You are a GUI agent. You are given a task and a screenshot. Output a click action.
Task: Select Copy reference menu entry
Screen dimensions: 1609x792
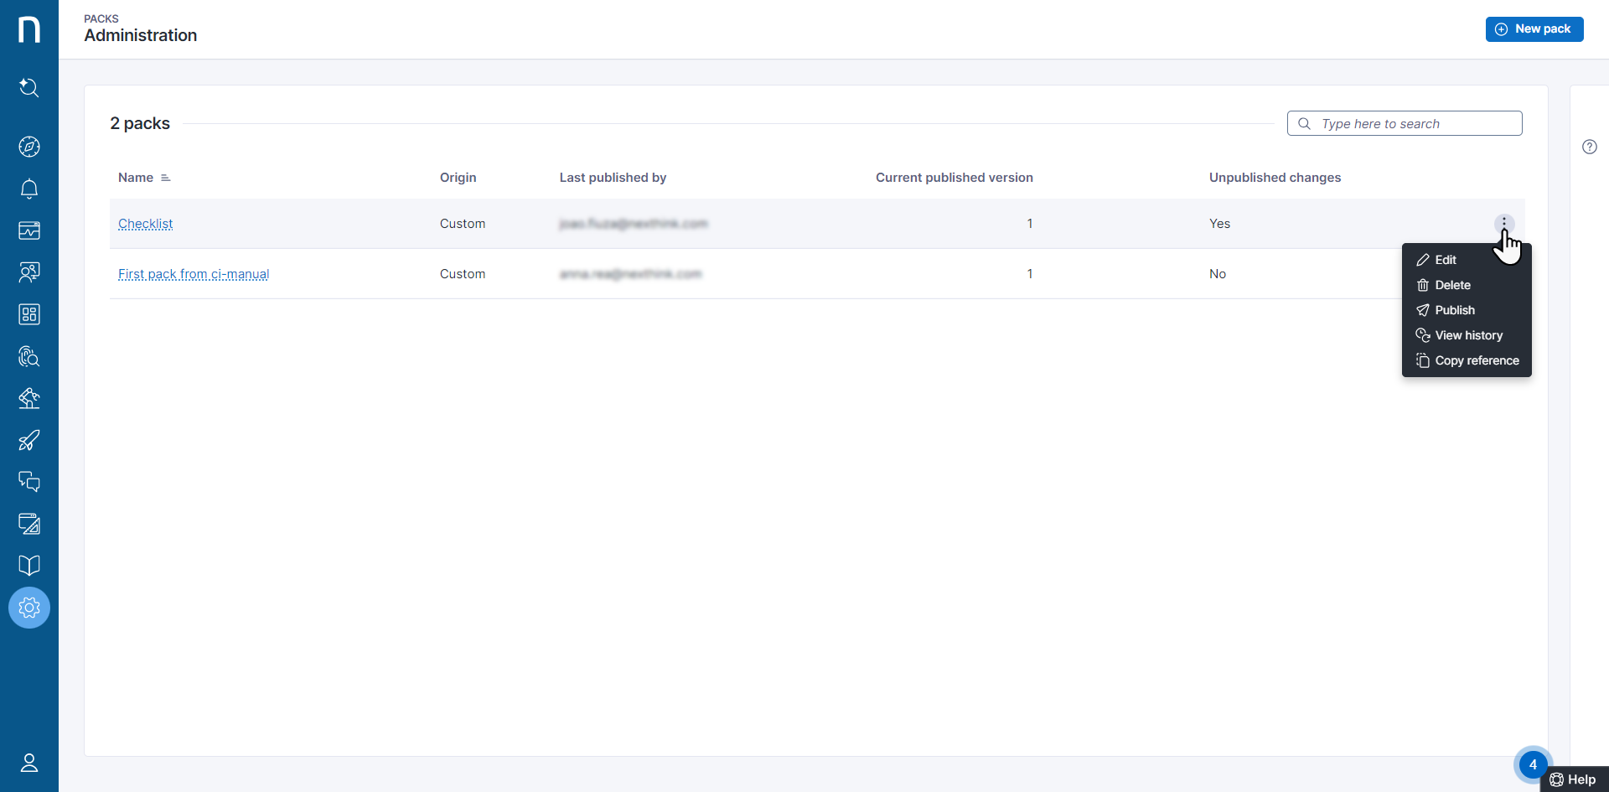[x=1476, y=360]
